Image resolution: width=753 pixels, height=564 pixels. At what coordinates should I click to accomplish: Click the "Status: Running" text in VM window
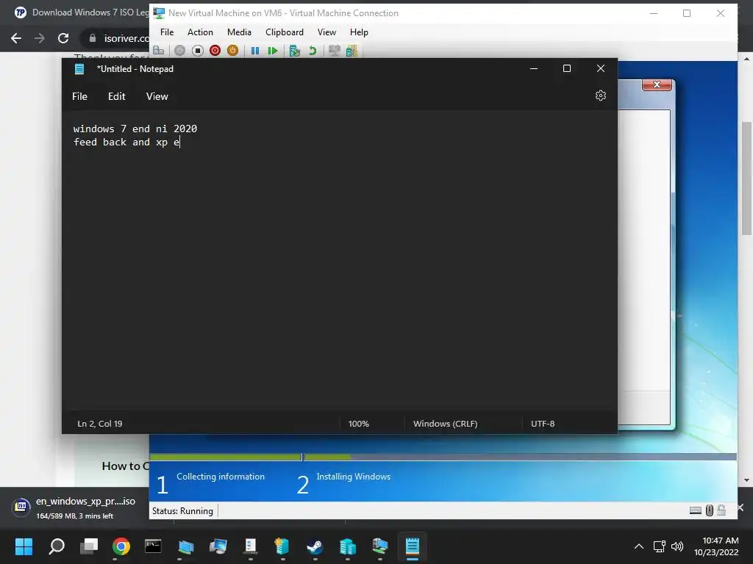pyautogui.click(x=182, y=511)
